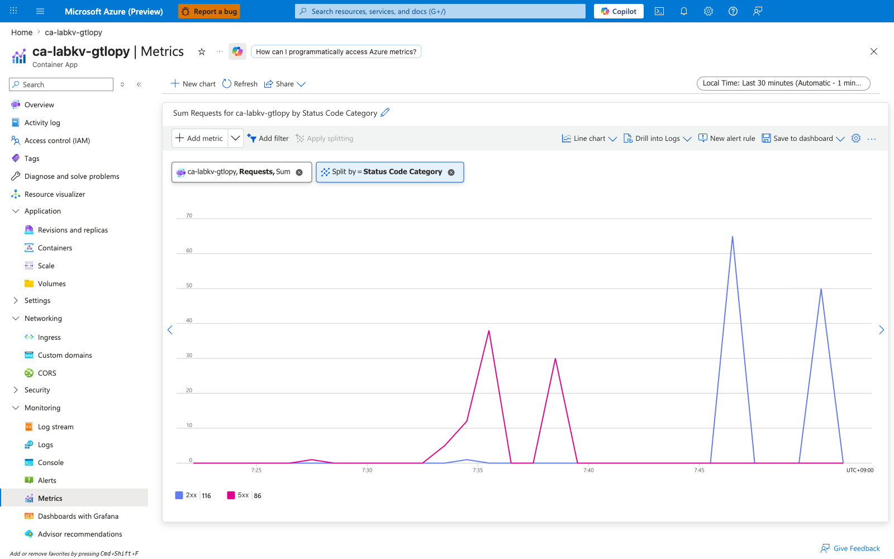Expand the Security section
Screen dimensions: 894x559
16,390
